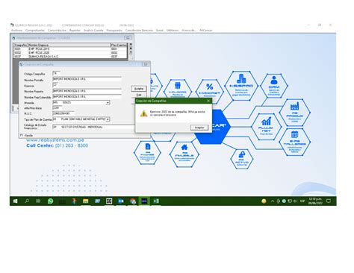The image size is (354, 273).
Task: Click the Compañía column header
Action: click(21, 45)
